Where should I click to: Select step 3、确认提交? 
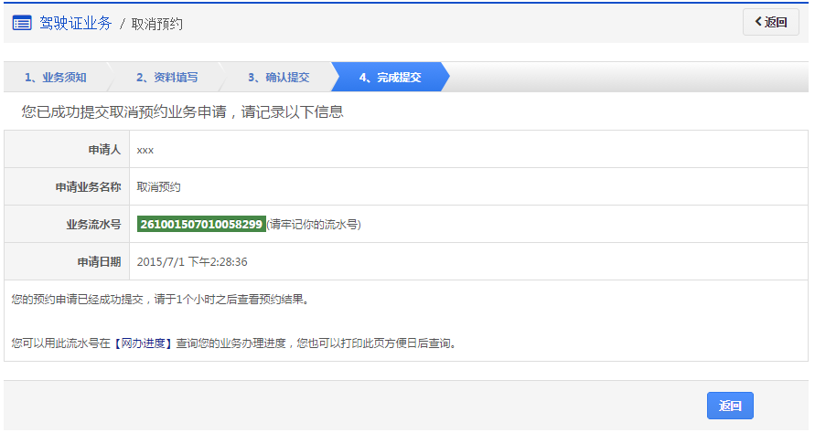click(278, 78)
